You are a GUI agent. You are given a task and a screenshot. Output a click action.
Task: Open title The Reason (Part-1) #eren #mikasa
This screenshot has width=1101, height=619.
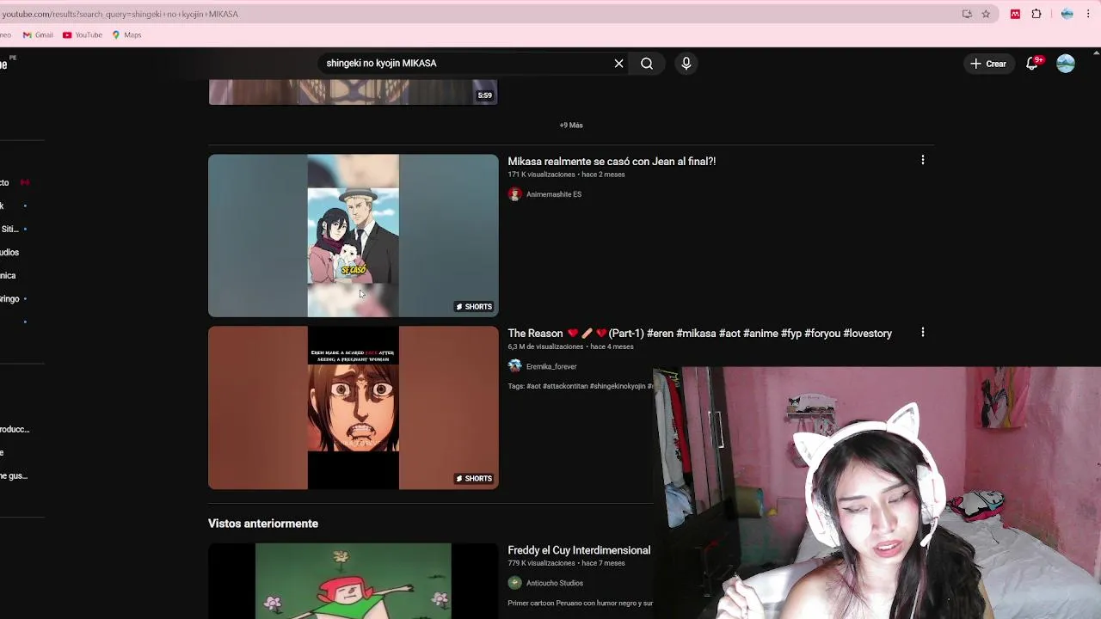click(699, 334)
